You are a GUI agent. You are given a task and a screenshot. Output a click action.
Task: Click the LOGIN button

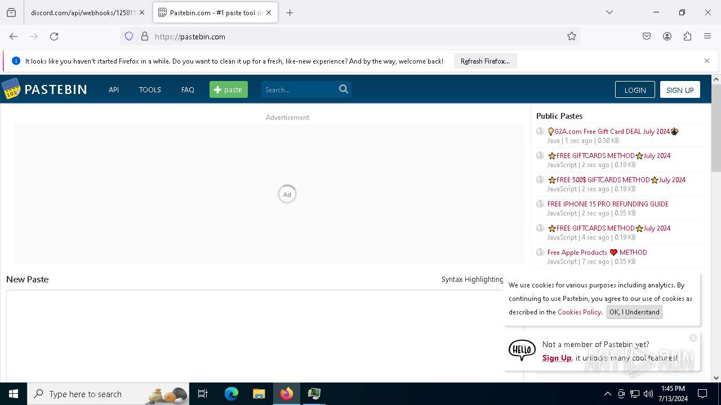tap(635, 90)
